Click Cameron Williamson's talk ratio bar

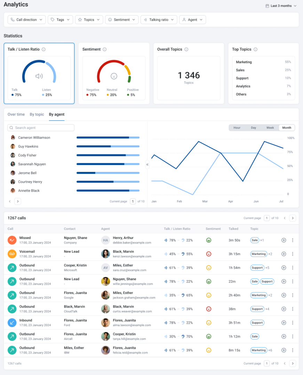point(108,137)
